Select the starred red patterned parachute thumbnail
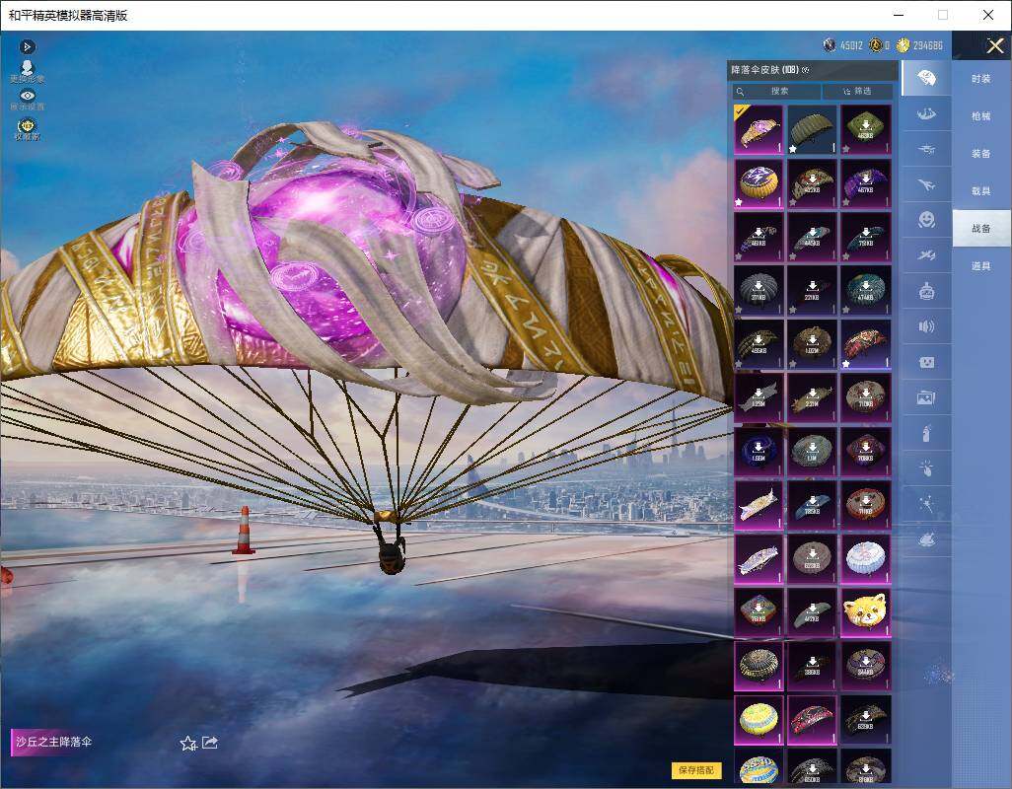The height and width of the screenshot is (789, 1012). pos(865,344)
